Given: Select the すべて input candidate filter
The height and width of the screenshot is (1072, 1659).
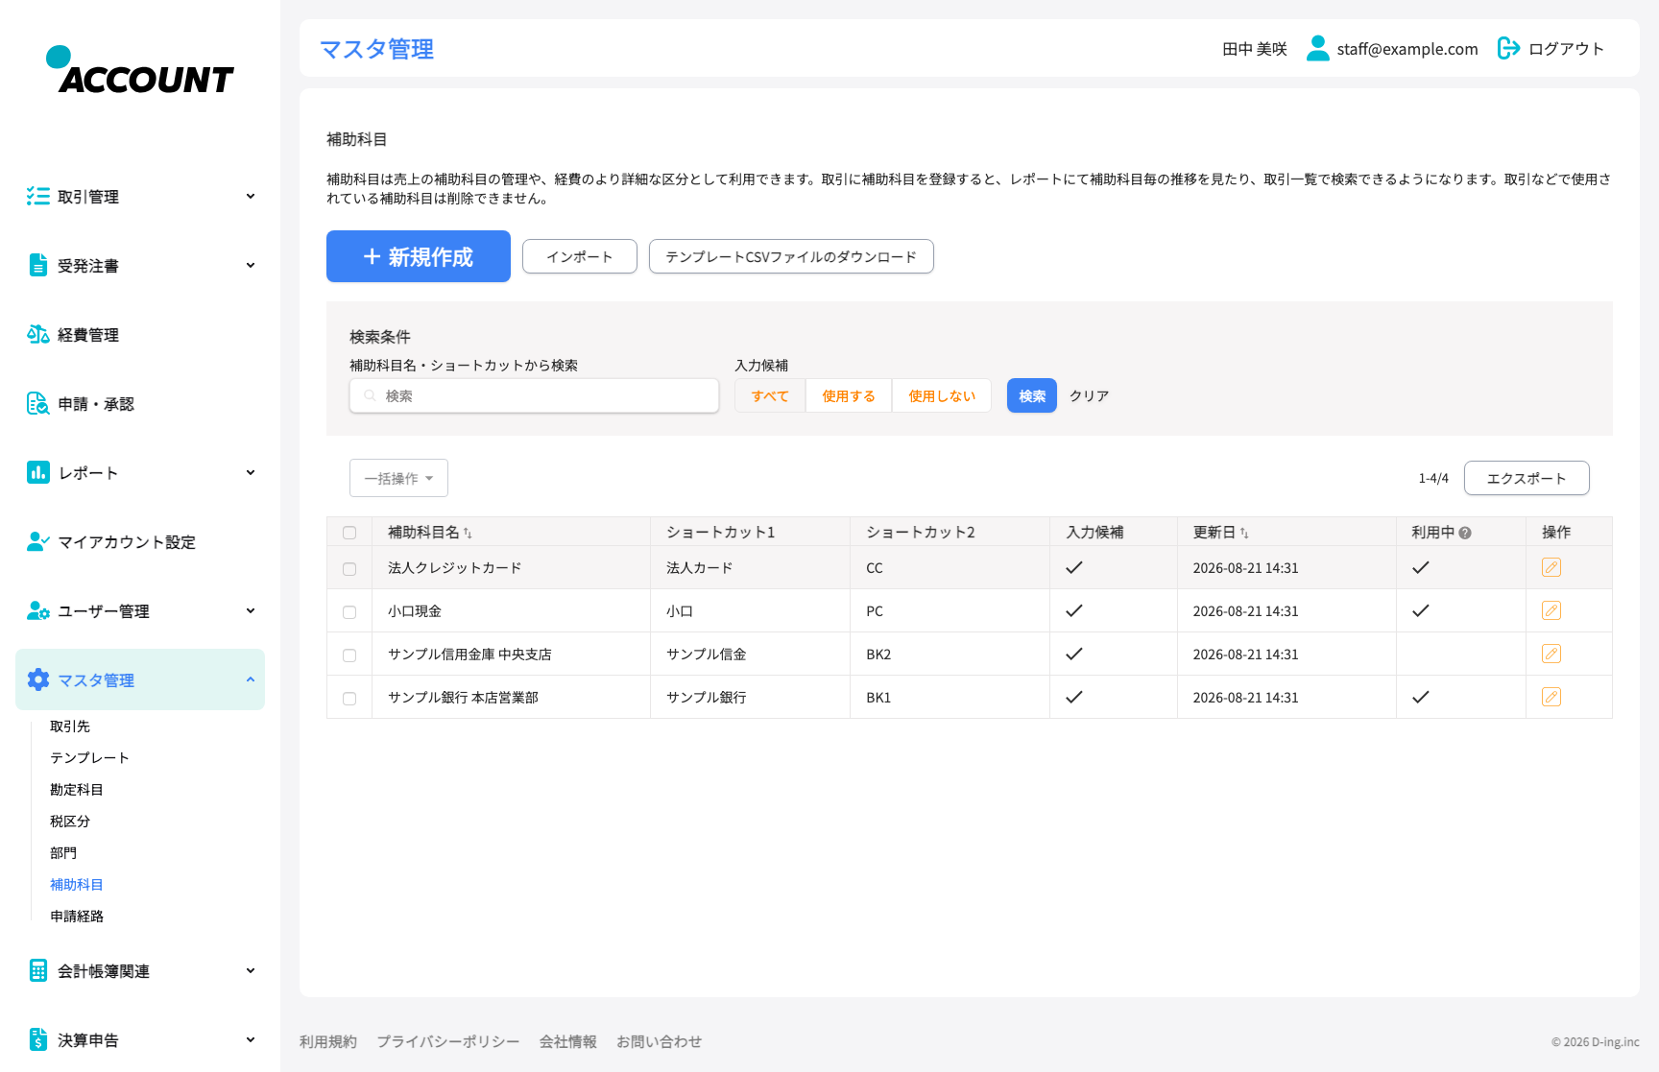Looking at the screenshot, I should (770, 395).
